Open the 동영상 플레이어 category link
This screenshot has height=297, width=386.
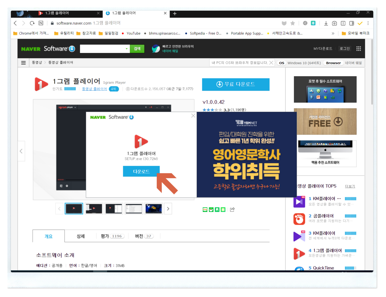click(x=94, y=89)
